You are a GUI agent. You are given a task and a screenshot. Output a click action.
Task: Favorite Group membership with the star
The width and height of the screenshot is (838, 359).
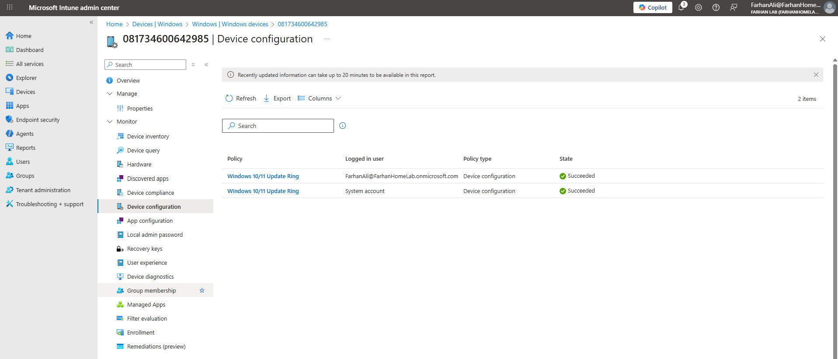(202, 290)
